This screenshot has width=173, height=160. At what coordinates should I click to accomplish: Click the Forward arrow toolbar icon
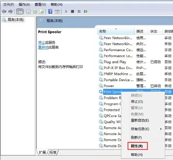11,12
